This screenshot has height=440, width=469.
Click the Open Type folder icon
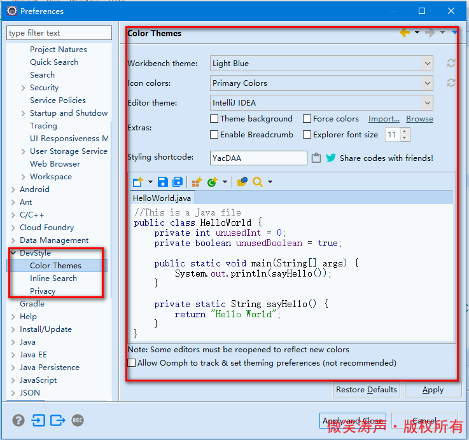coord(242,182)
